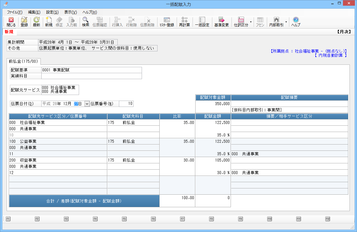
Task: Click the F12 function key button
Action: click(328, 219)
